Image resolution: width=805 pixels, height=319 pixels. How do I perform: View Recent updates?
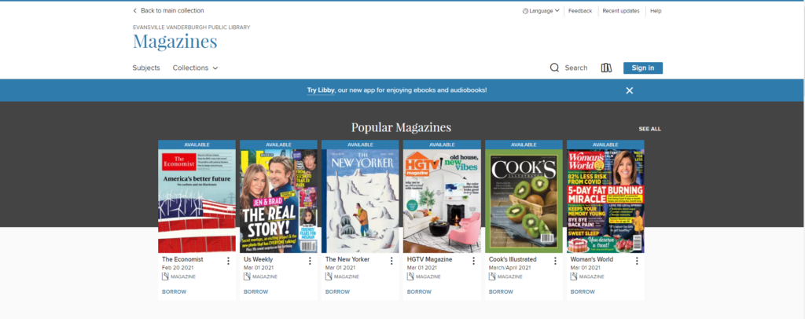click(621, 11)
